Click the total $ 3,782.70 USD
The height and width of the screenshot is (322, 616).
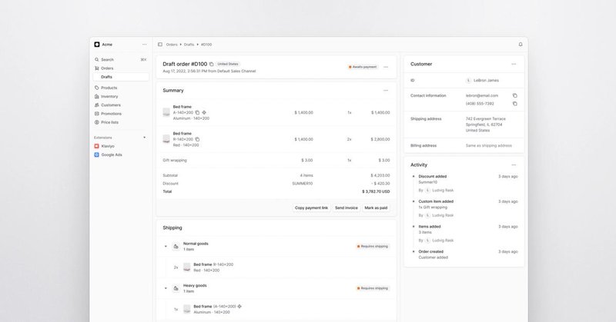(x=376, y=192)
